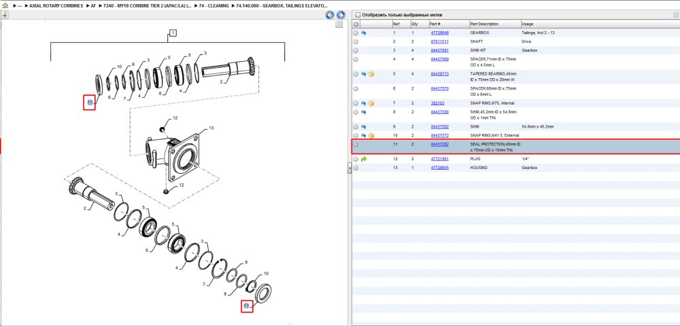Click the green arrow icon on PLUG row
Image resolution: width=680 pixels, height=326 pixels.
(x=363, y=159)
